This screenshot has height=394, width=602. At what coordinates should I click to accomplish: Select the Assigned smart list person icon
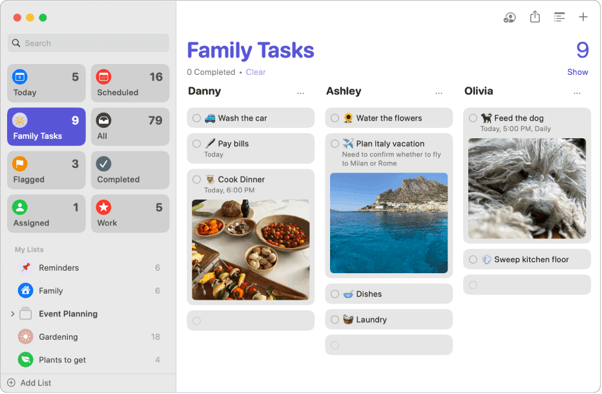tap(20, 207)
